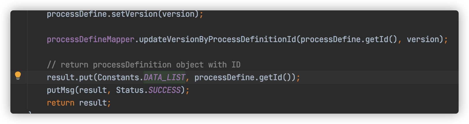Click the putMsg method name
The width and height of the screenshot is (469, 124).
click(x=61, y=90)
